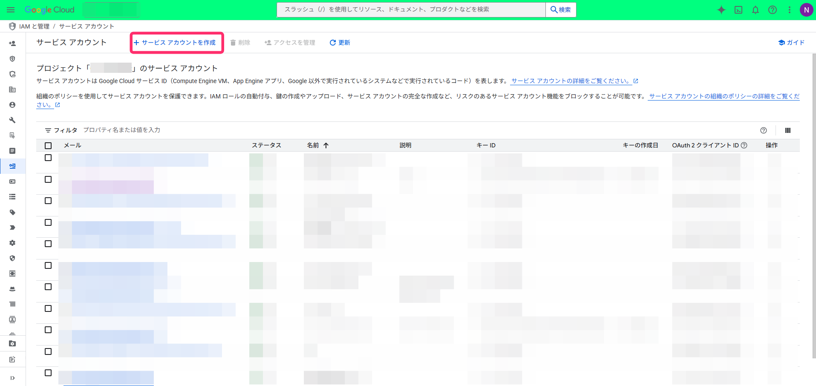The width and height of the screenshot is (816, 386).
Task: Click the Gemini sparkle icon
Action: click(x=721, y=10)
